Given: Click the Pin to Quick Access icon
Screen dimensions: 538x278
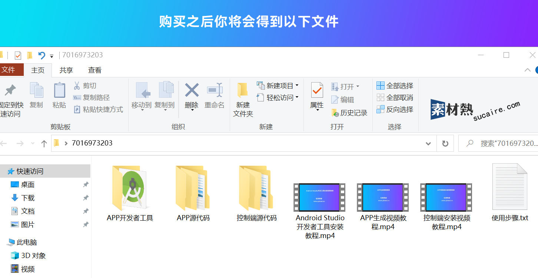Looking at the screenshot, I should pos(10,90).
